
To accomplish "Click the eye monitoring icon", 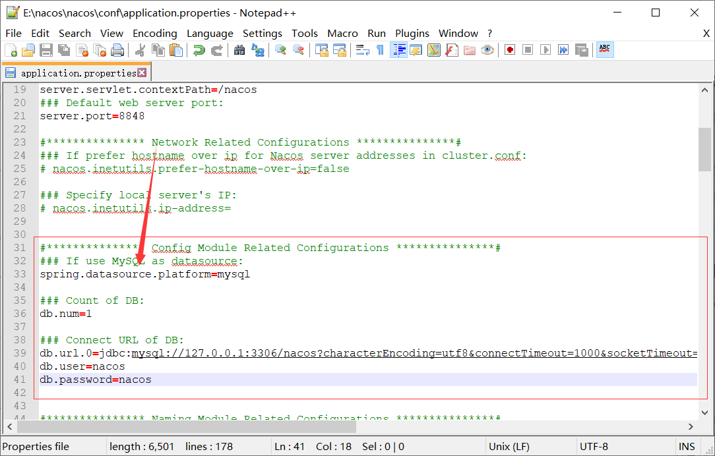I will [x=487, y=49].
